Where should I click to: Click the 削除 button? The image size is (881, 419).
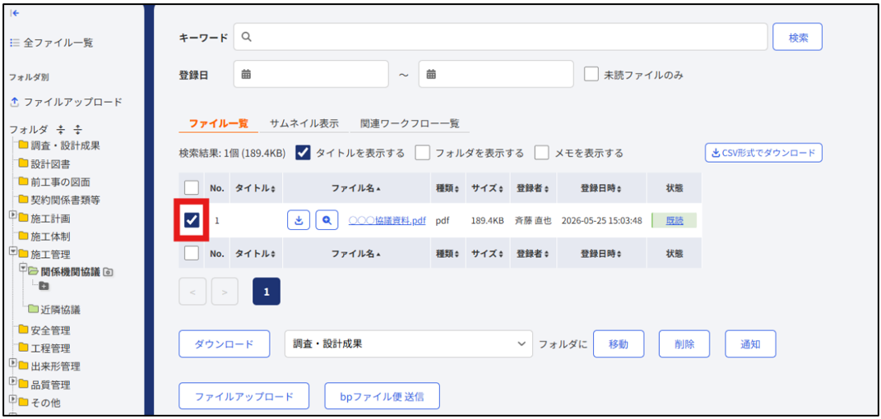[x=684, y=344]
